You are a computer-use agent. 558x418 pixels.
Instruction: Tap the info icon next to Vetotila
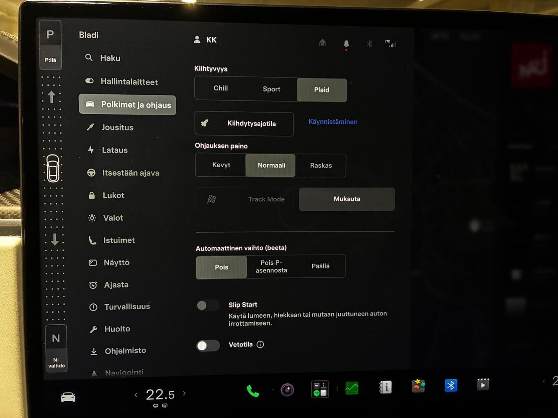[260, 344]
